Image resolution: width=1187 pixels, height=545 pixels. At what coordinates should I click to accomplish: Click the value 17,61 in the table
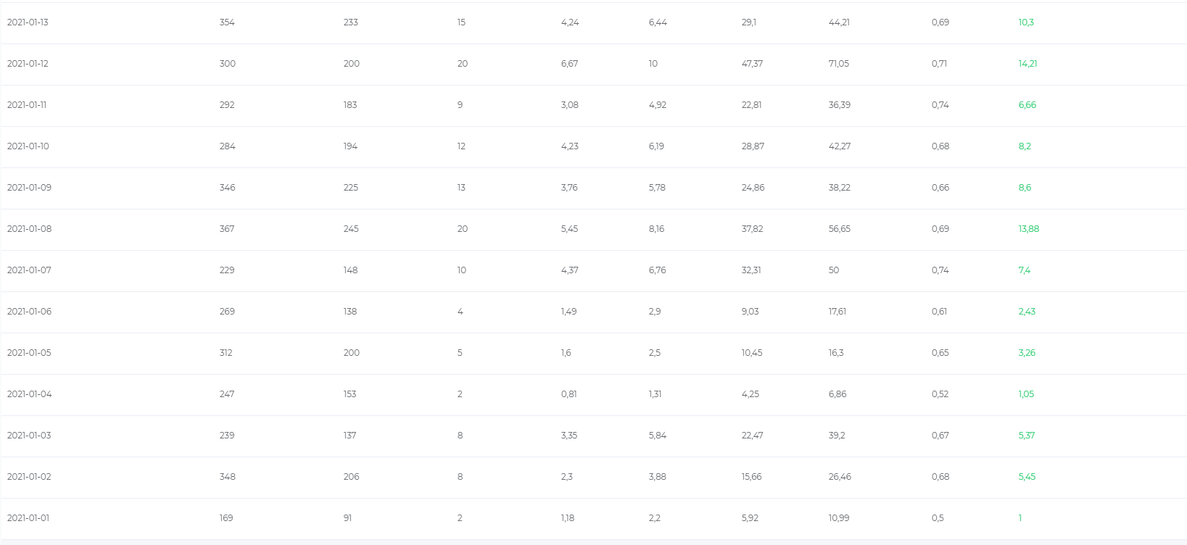click(x=837, y=312)
